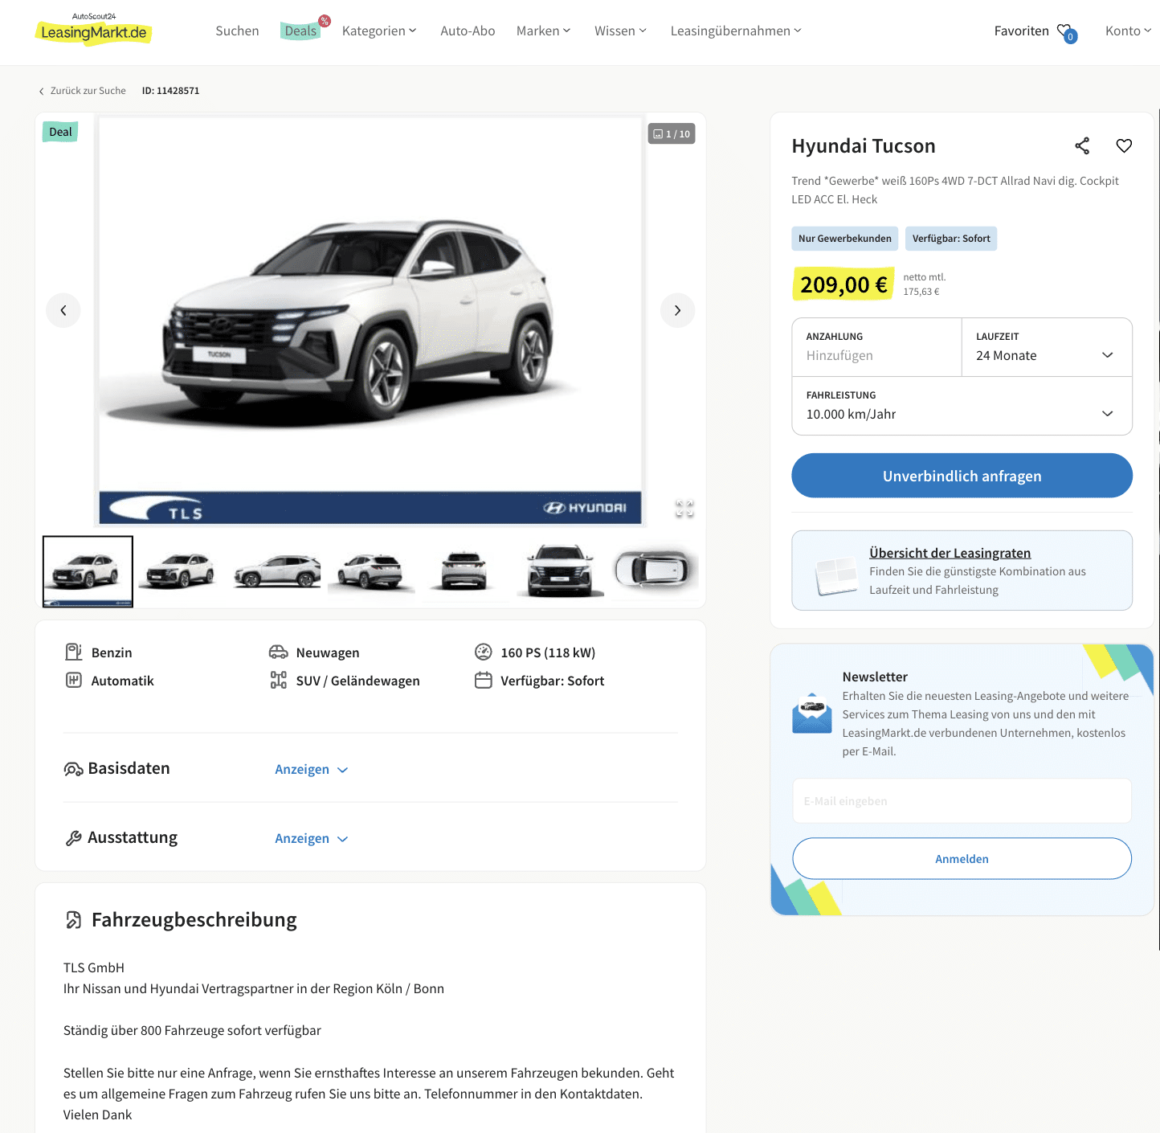
Task: Show previous car image with the left arrow
Action: point(63,310)
